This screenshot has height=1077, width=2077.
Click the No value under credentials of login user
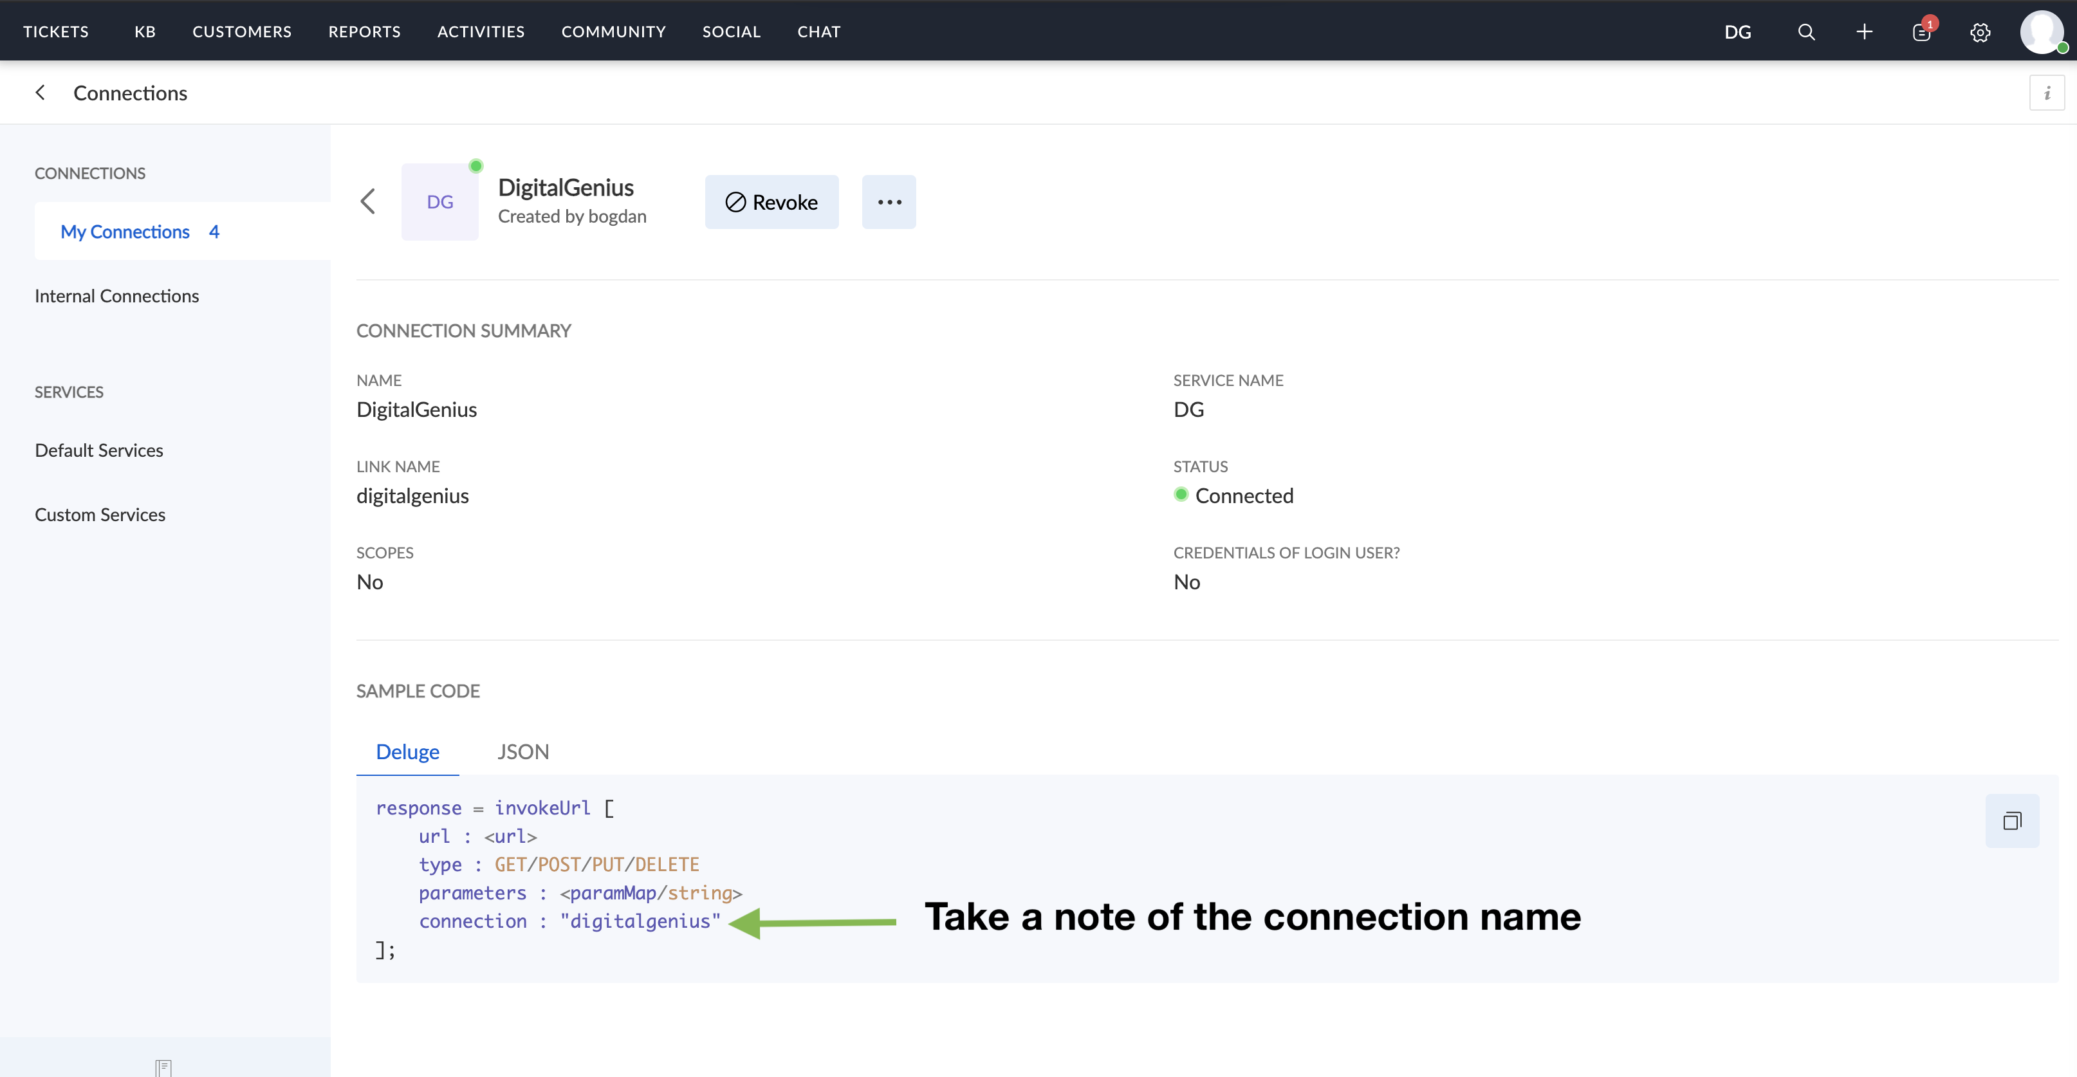coord(1187,582)
